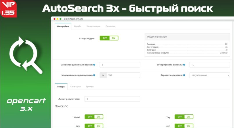
Task: Open the Вариант кодировки dropdown
Action: (x=210, y=75)
